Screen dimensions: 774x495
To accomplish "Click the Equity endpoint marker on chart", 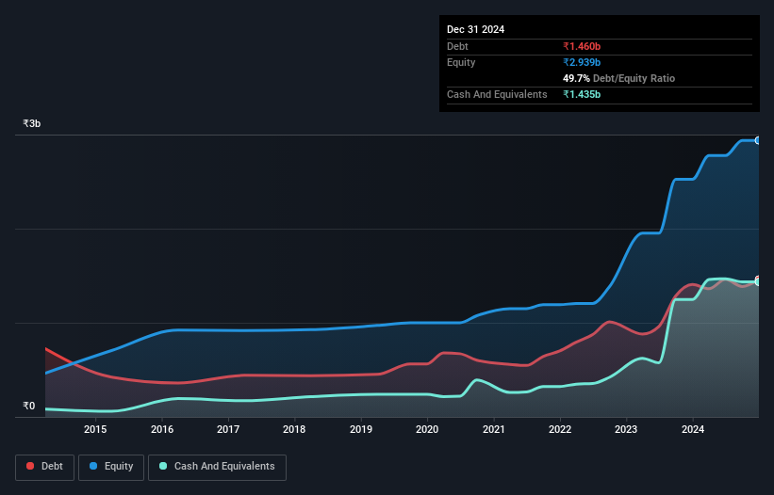I will (758, 140).
